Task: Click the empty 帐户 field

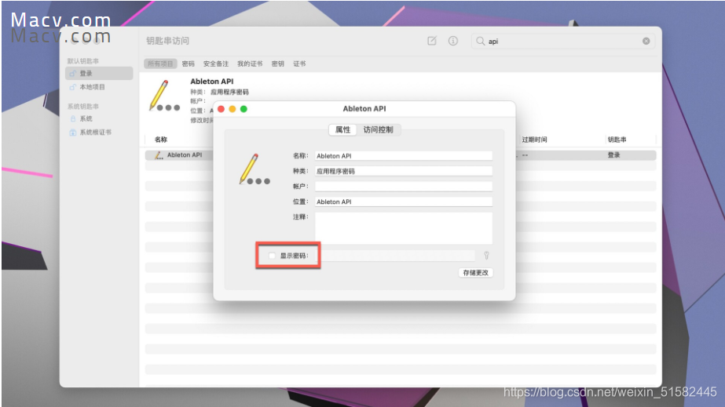Action: pyautogui.click(x=404, y=187)
